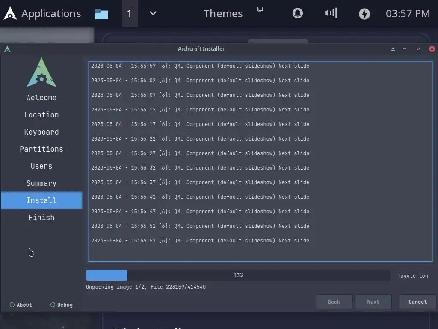Select the Summary step in the sidebar
The width and height of the screenshot is (438, 329).
[41, 183]
